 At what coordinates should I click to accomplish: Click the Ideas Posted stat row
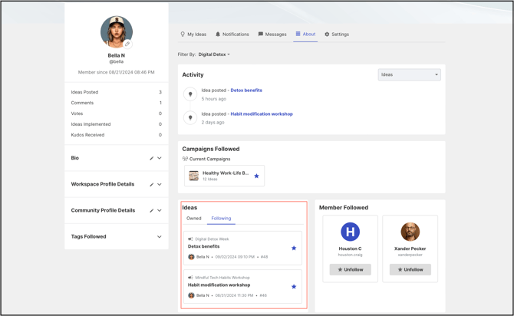point(117,92)
